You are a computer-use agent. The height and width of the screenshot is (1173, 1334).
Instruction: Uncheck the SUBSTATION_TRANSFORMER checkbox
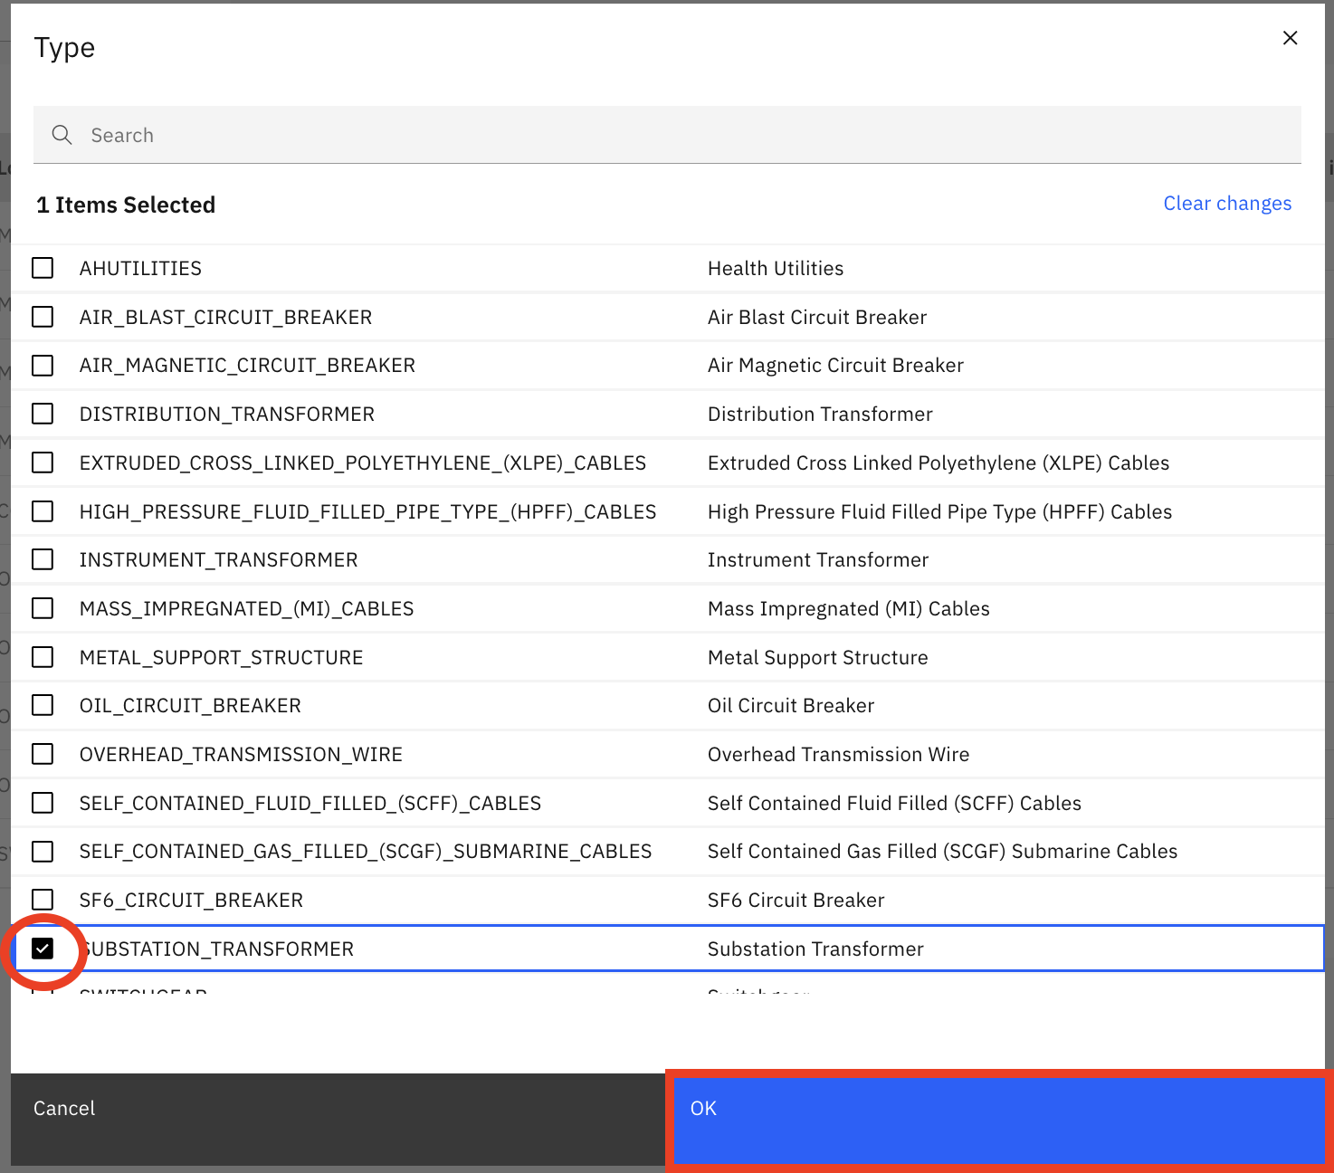point(43,949)
